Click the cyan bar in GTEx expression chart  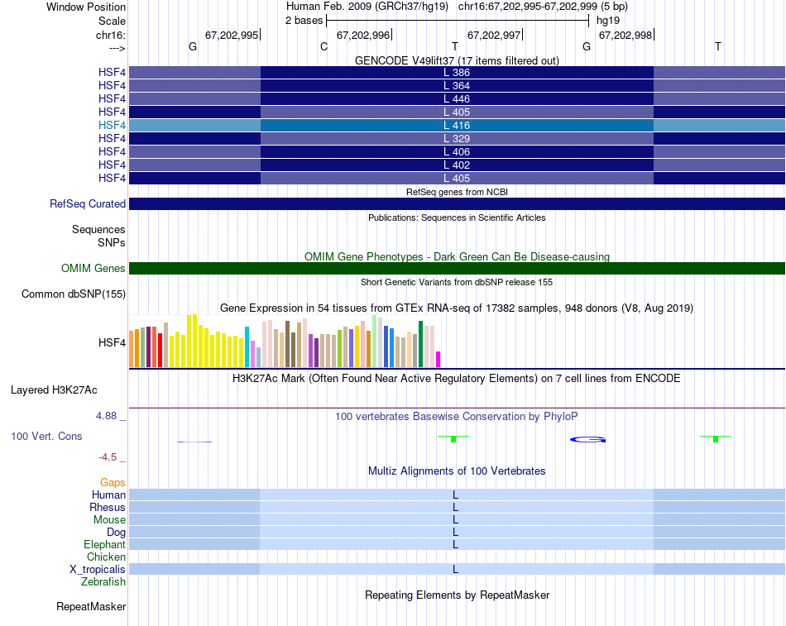coord(247,346)
